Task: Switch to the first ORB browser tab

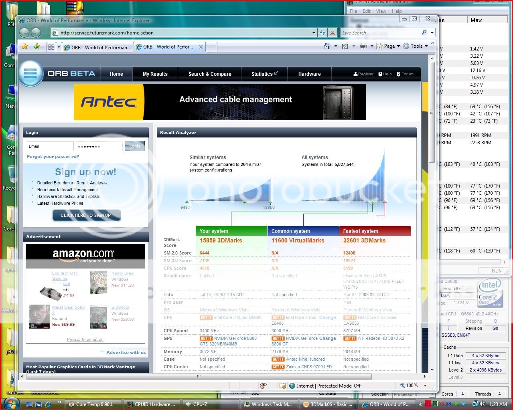Action: (97, 47)
